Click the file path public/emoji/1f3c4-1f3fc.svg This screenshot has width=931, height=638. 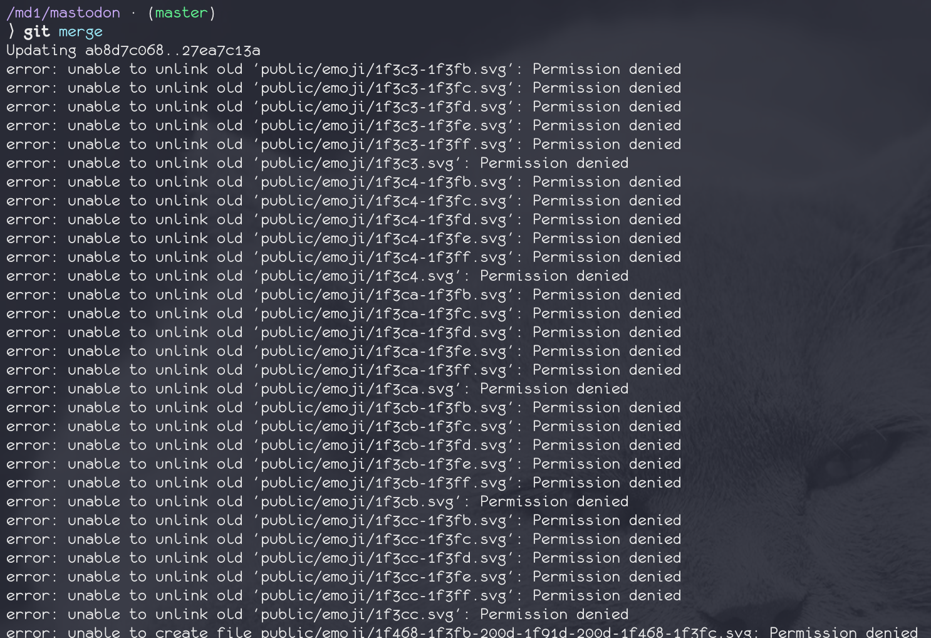pyautogui.click(x=383, y=201)
